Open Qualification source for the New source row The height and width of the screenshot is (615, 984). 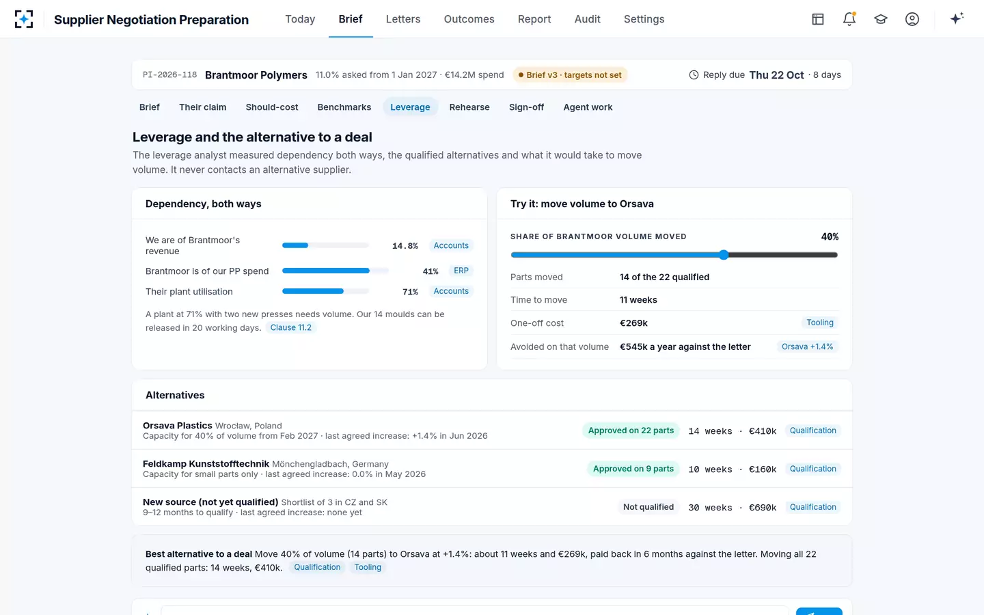tap(813, 508)
